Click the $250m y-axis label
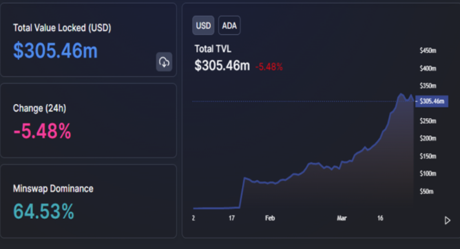Screen dimensions: 460x249 pos(428,121)
